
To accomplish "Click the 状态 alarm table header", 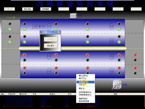I will pos(69,94).
